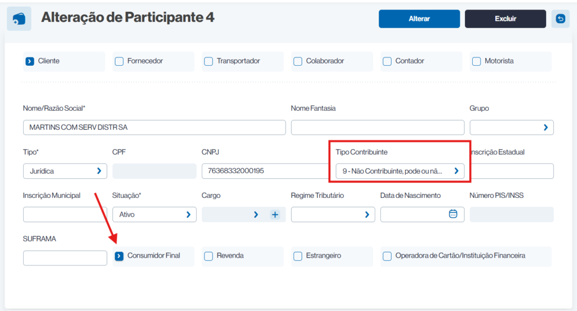Click the plus icon next to Cargo
The image size is (577, 311).
(275, 214)
